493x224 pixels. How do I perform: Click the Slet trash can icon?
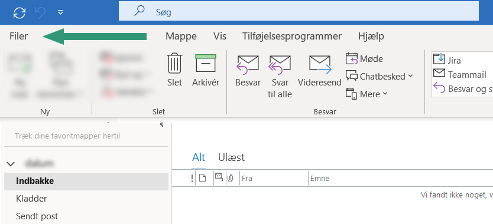point(174,64)
